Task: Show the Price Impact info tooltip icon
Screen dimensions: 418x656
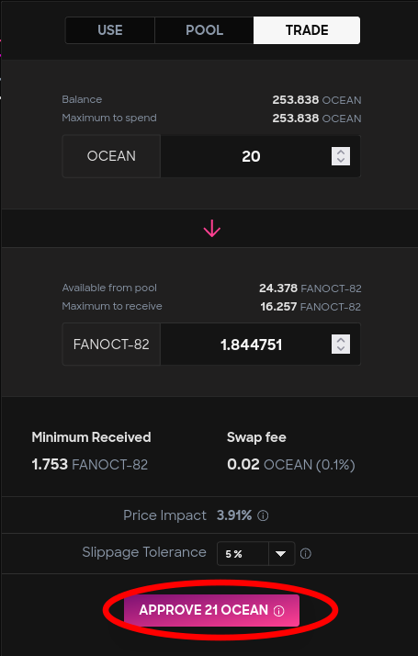Action: [263, 515]
